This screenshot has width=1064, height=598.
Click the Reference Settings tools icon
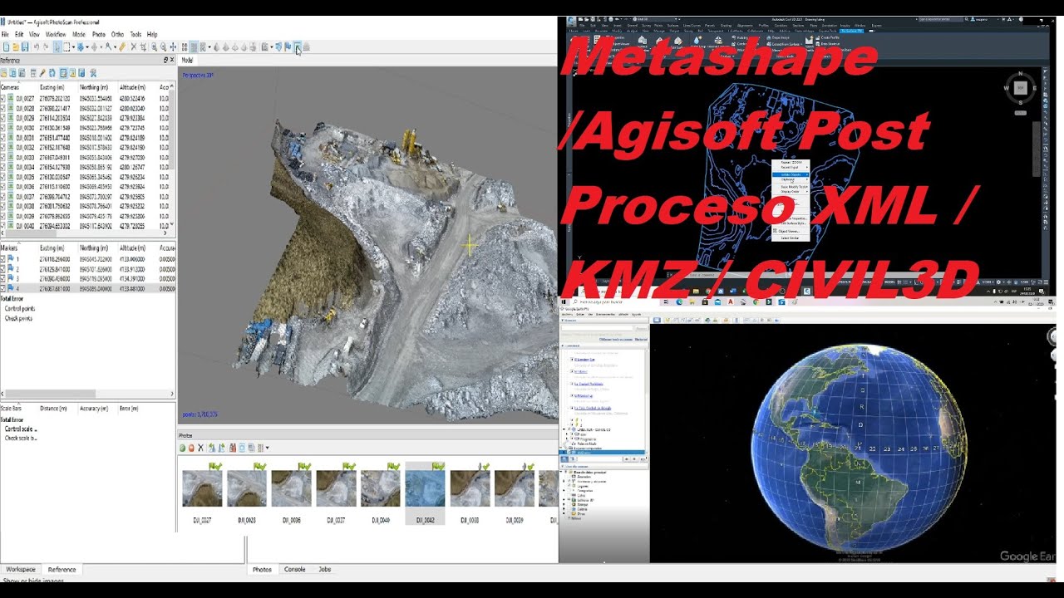93,73
